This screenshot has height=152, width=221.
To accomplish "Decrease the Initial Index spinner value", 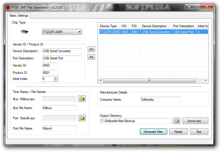I will coord(56,80).
